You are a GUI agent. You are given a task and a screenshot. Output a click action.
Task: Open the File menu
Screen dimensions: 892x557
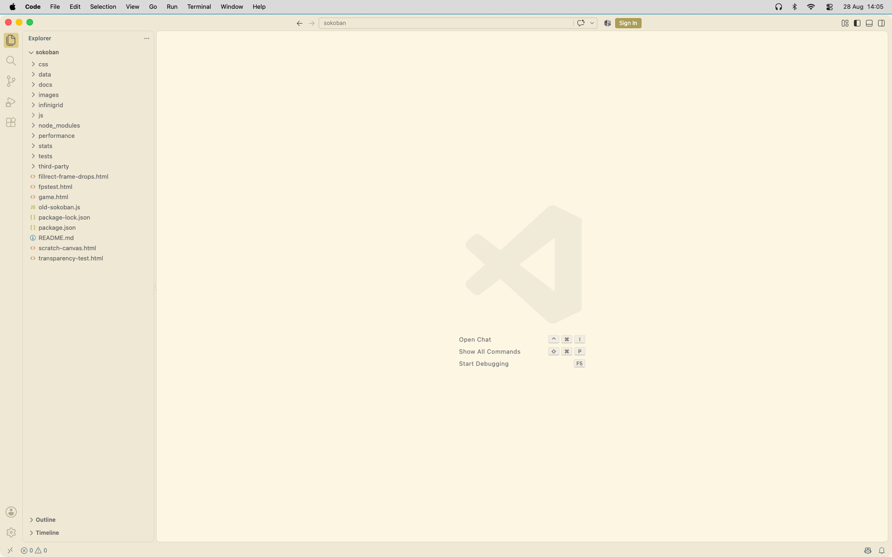[55, 6]
